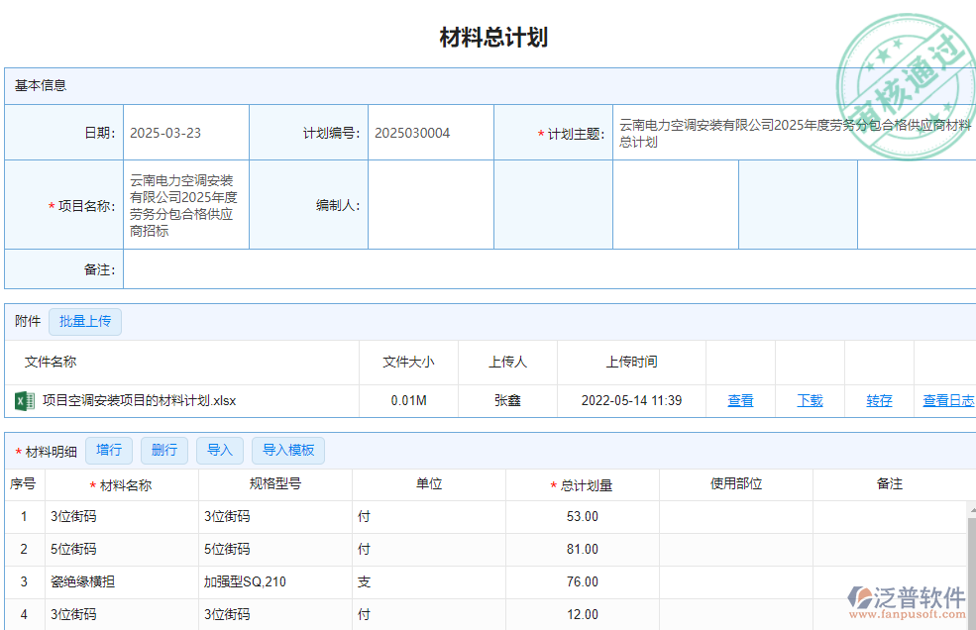This screenshot has height=630, width=976.
Task: Click the 编制人 preparer field
Action: 430,204
